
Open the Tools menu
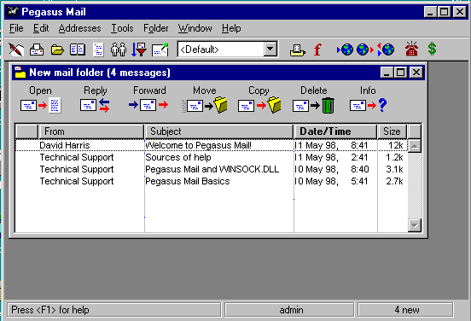click(x=122, y=28)
